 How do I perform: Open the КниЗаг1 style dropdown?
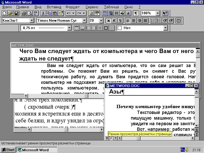click(x=32, y=21)
